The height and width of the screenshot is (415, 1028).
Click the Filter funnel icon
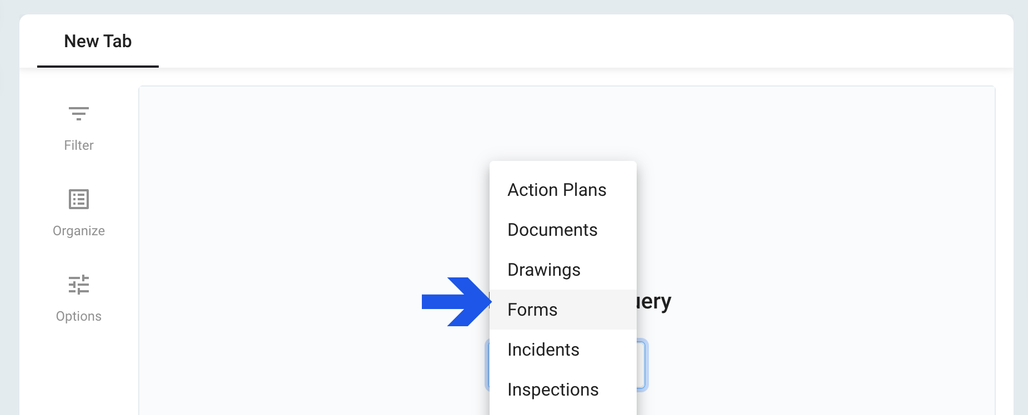79,114
